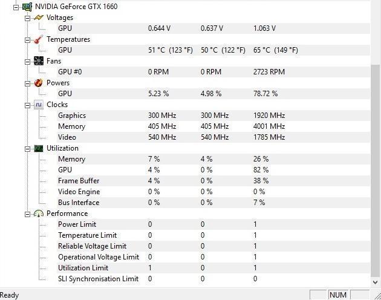The width and height of the screenshot is (381, 300).
Task: Collapse the Performance tree branch
Action: [x=27, y=214]
